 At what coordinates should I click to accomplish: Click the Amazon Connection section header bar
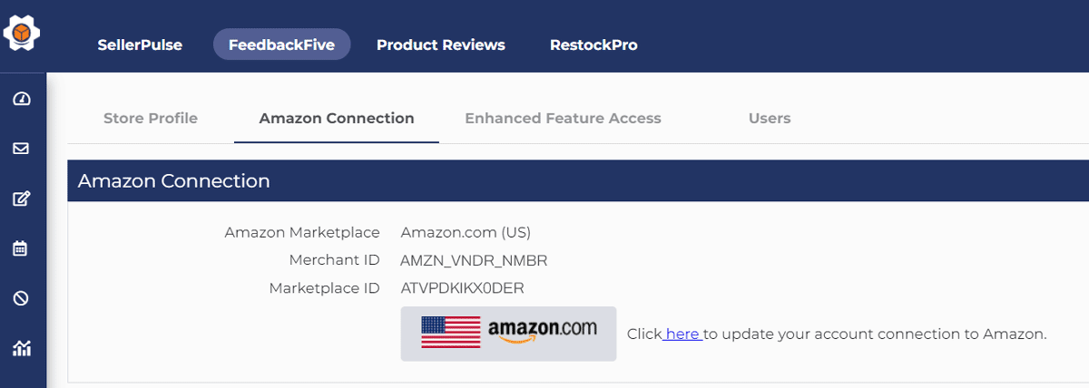(x=577, y=181)
